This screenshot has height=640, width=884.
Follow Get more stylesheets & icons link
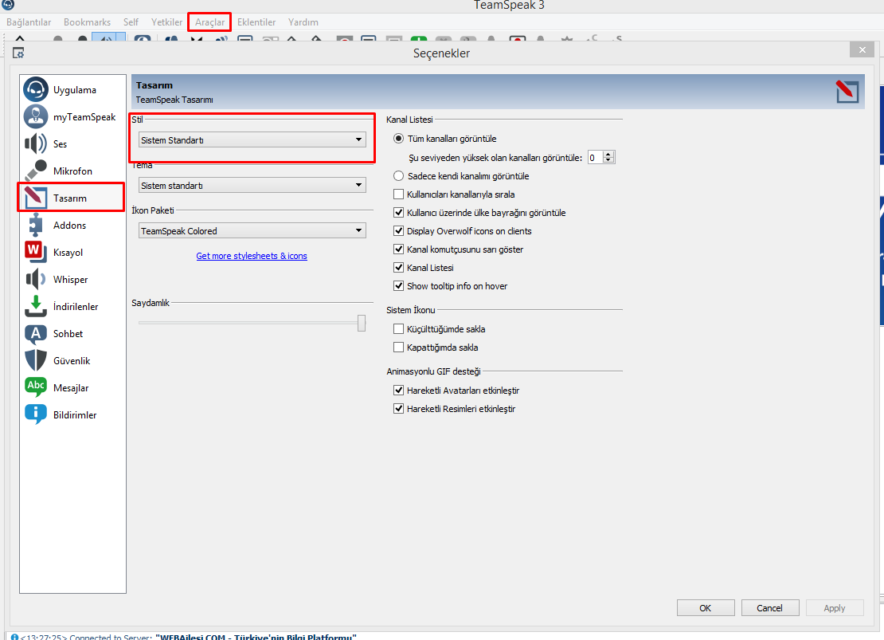point(252,256)
